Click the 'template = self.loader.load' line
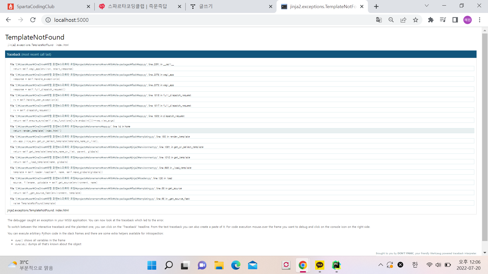 tap(242, 172)
